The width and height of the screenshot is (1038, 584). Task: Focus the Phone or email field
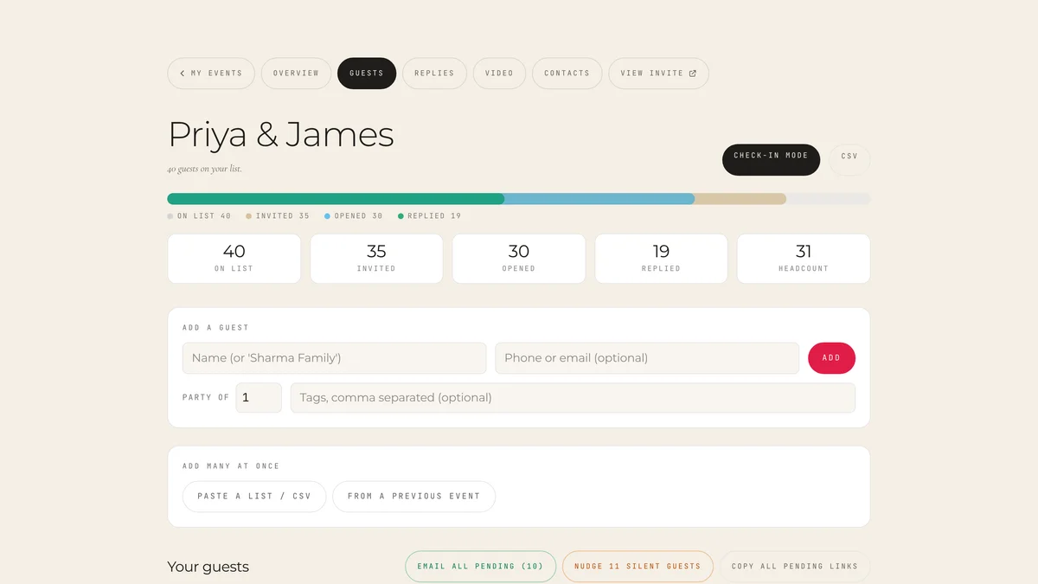pos(647,358)
